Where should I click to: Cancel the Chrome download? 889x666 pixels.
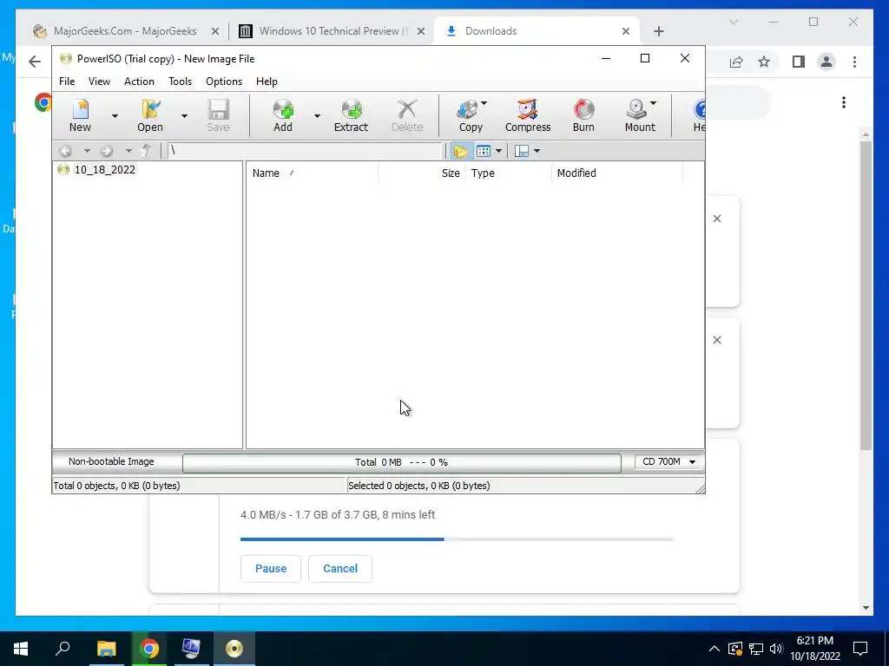coord(340,569)
